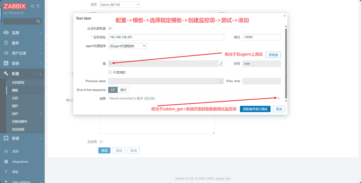Click the 报表 chart icon
This screenshot has width=361, height=183.
[6, 63]
